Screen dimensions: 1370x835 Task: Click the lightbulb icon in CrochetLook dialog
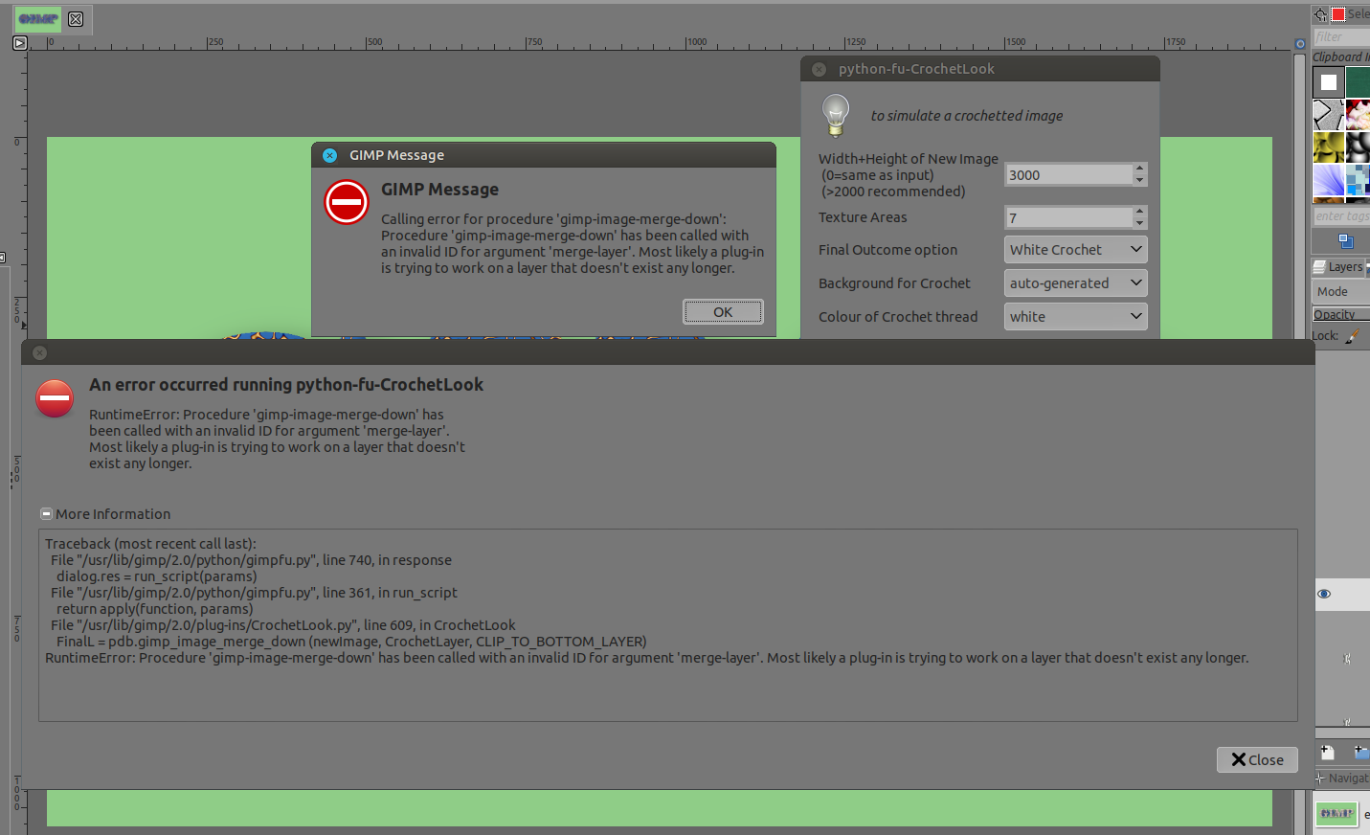(836, 116)
